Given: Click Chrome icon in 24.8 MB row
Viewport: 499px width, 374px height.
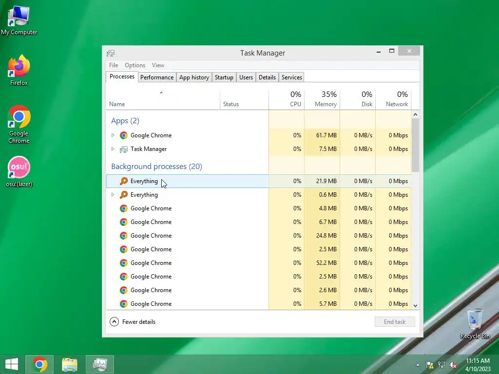Looking at the screenshot, I should pos(124,236).
